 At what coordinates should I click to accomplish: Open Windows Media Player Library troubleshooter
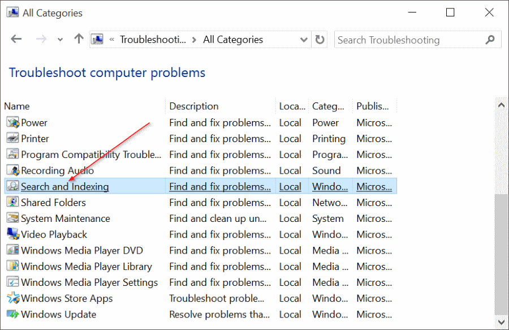87,267
